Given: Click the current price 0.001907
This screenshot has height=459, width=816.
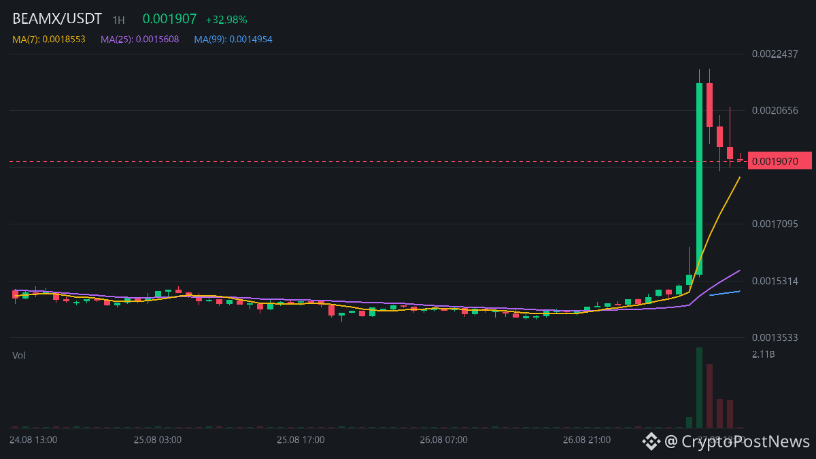Looking at the screenshot, I should (169, 19).
